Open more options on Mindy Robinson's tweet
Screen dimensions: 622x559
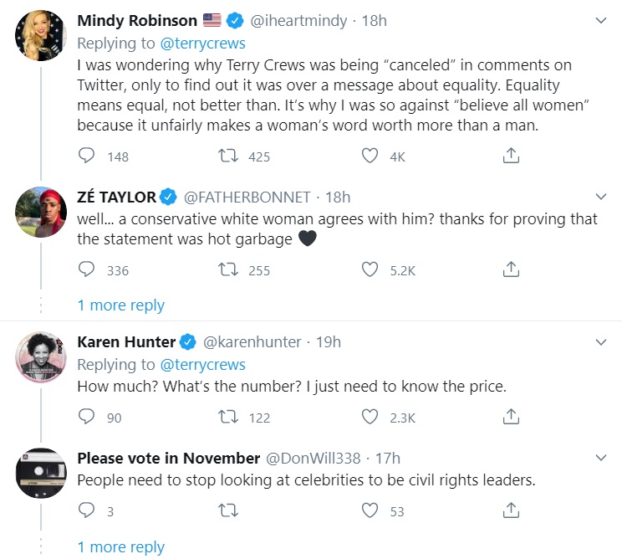pyautogui.click(x=600, y=20)
